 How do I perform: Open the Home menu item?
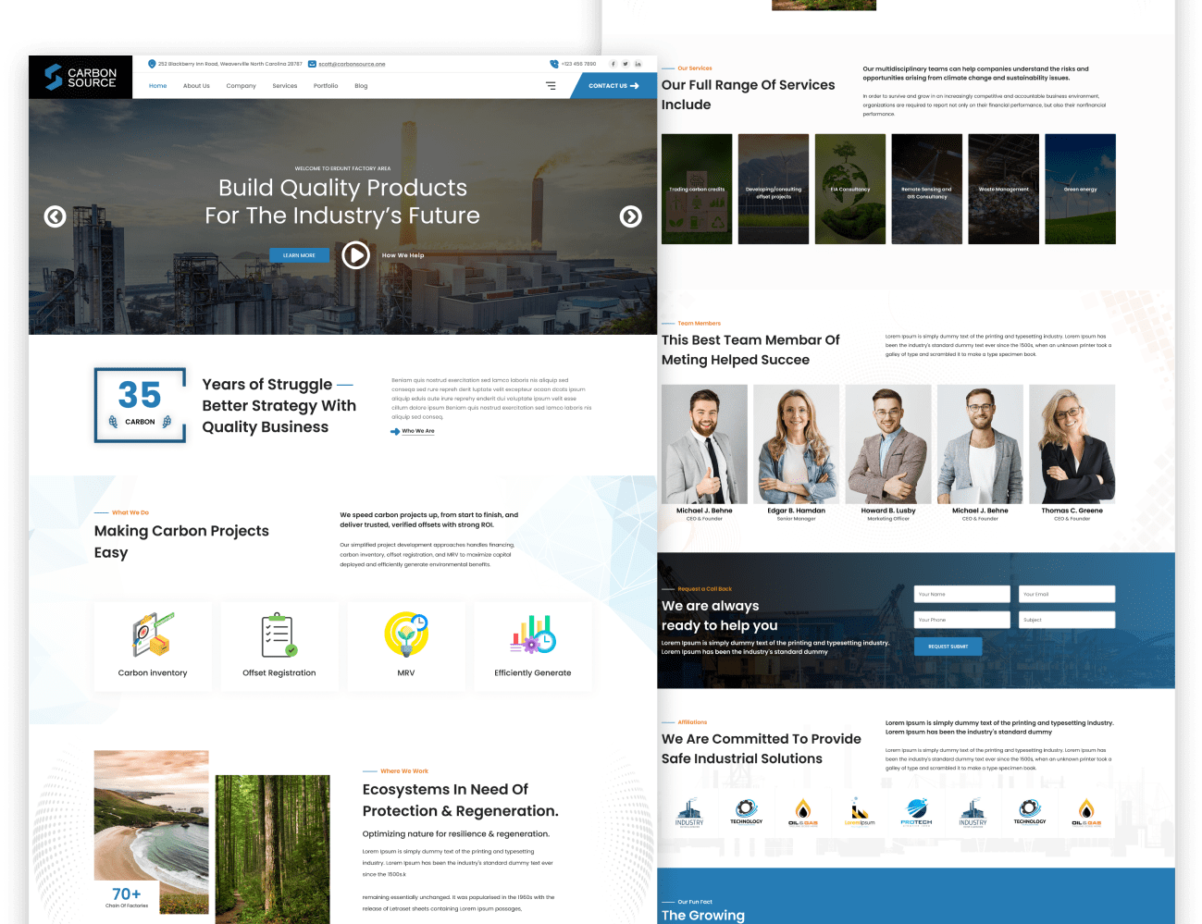[158, 86]
